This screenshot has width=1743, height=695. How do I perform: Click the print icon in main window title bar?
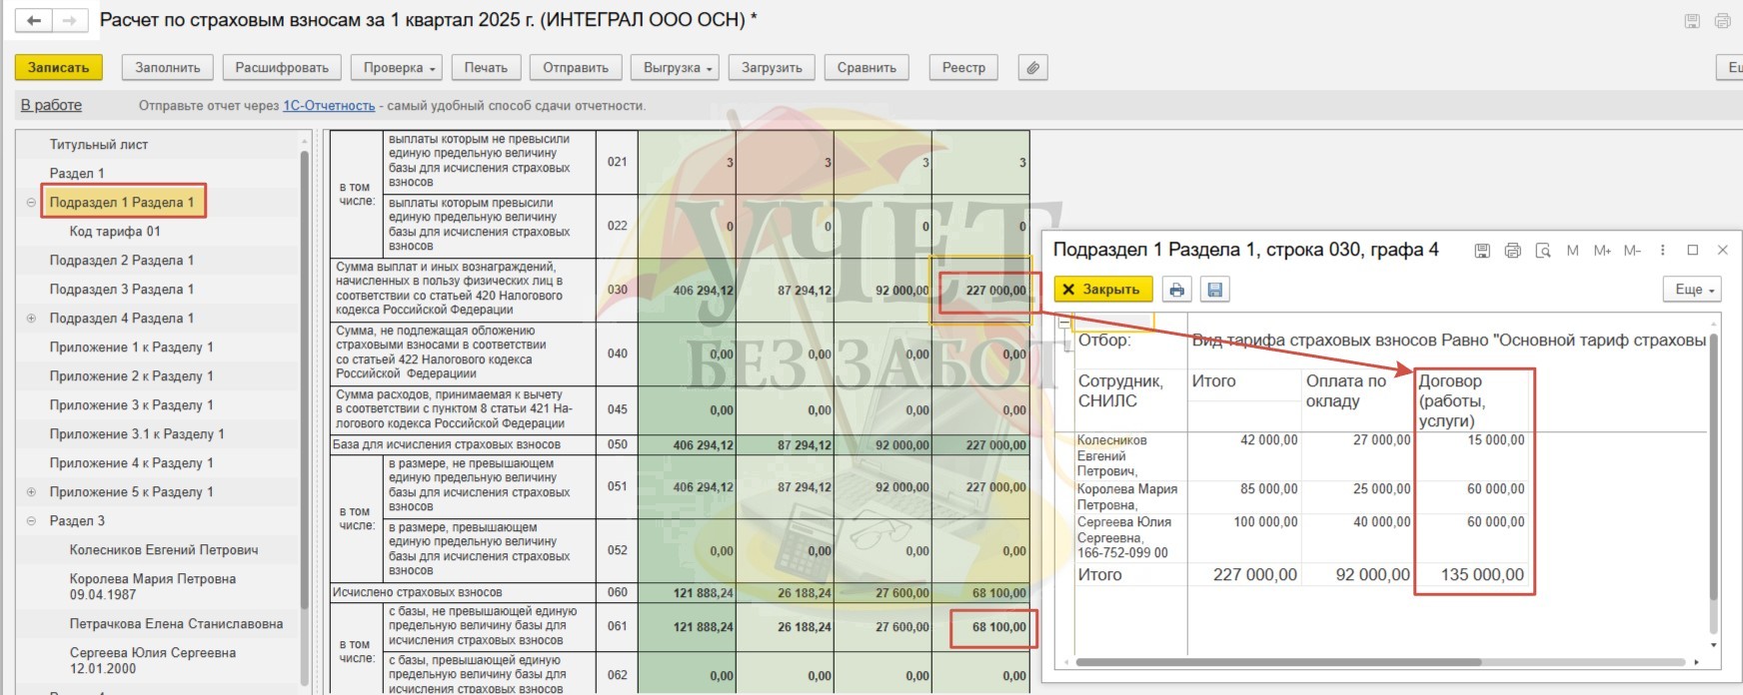pyautogui.click(x=1722, y=21)
